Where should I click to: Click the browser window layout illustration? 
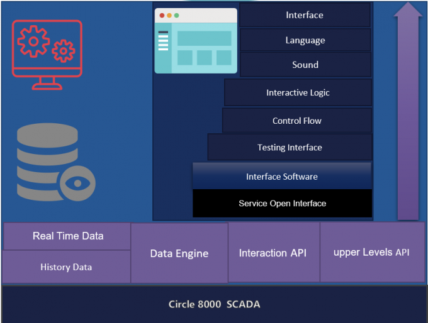point(196,41)
